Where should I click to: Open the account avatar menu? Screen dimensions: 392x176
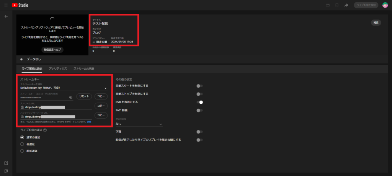click(385, 5)
